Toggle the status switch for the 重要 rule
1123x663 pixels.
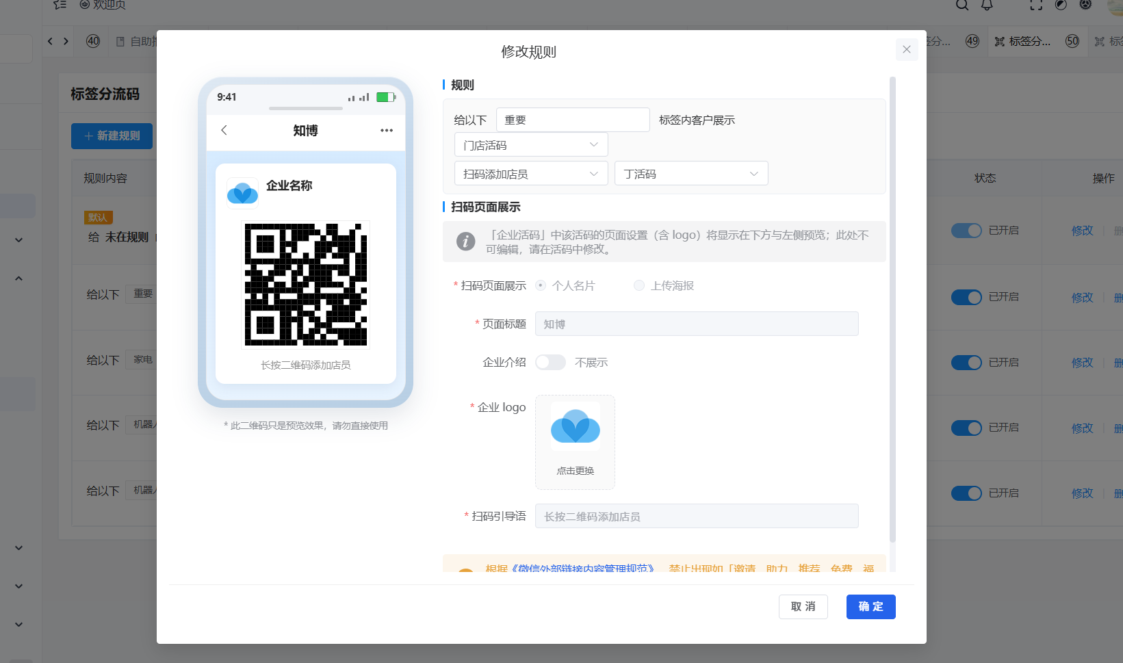click(966, 297)
